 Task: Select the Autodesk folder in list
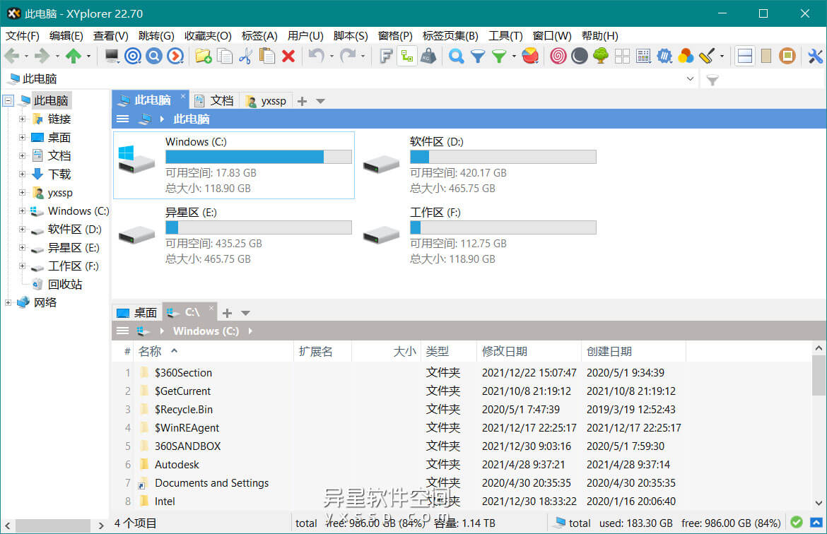coord(177,465)
